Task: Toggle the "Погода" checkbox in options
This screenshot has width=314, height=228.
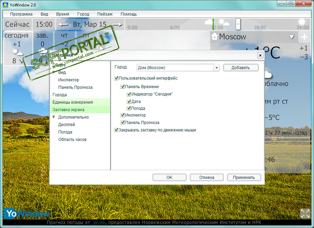Action: pos(129,108)
